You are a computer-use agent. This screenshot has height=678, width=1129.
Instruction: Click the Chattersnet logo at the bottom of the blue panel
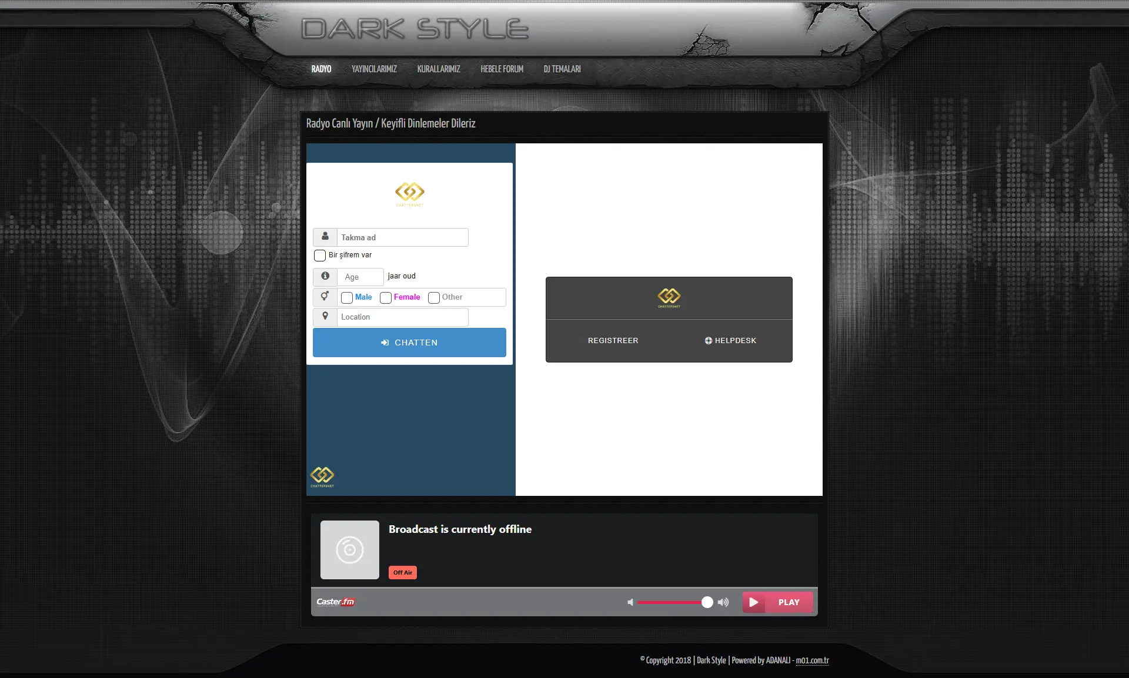(322, 476)
